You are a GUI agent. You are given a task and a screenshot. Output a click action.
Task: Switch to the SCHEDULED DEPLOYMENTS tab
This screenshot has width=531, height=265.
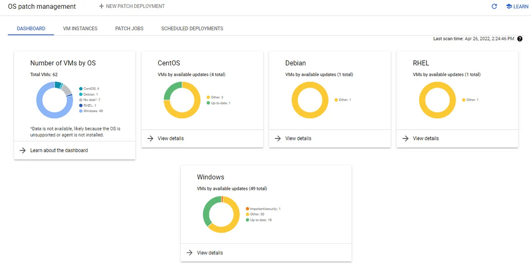pyautogui.click(x=192, y=28)
